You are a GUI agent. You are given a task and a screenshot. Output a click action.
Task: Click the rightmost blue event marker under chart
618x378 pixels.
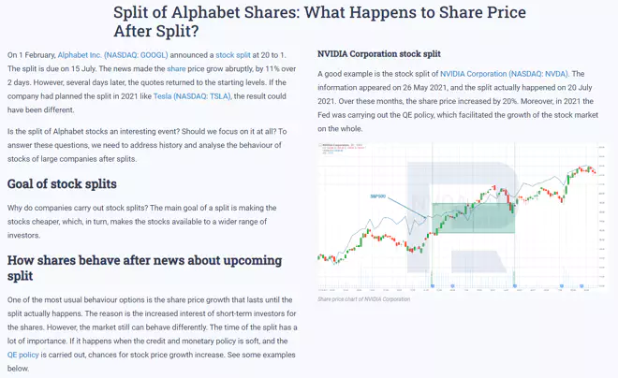tap(581, 286)
